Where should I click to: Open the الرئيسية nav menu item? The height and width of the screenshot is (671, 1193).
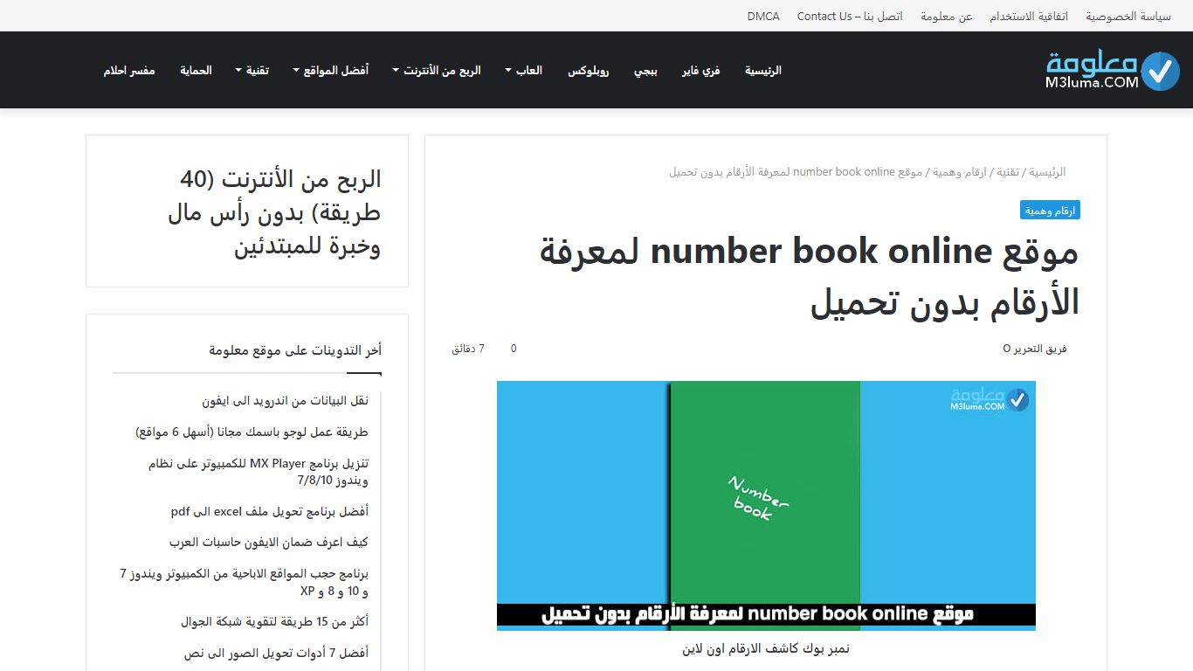762,71
